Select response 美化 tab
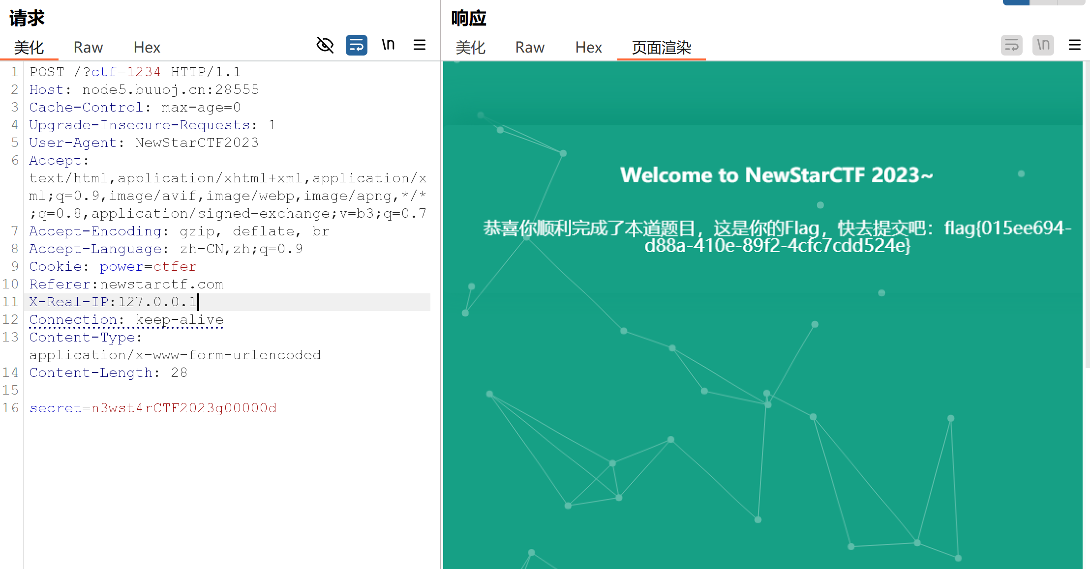Viewport: 1090px width, 569px height. (x=470, y=47)
